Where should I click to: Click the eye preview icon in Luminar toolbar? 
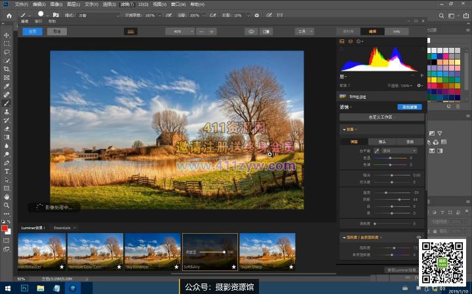pos(251,31)
